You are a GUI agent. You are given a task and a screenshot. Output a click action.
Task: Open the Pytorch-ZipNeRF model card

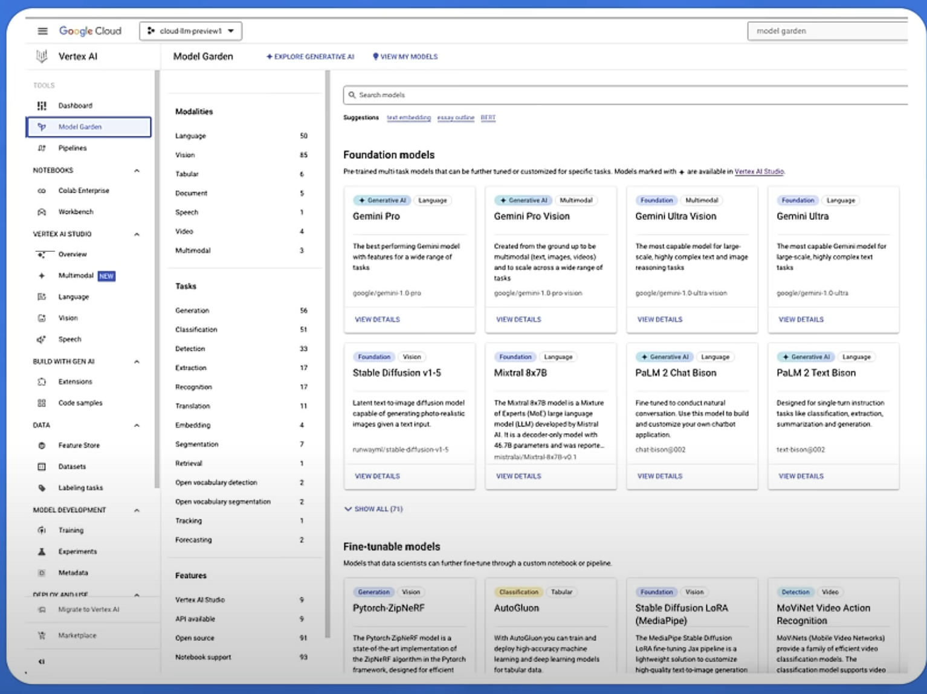click(x=410, y=626)
